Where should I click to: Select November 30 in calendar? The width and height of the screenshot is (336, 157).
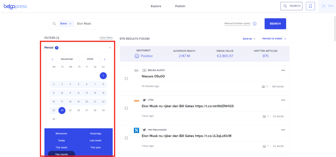[x=53, y=119]
